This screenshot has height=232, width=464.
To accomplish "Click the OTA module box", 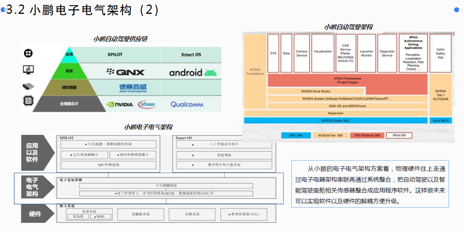I will [x=273, y=53].
